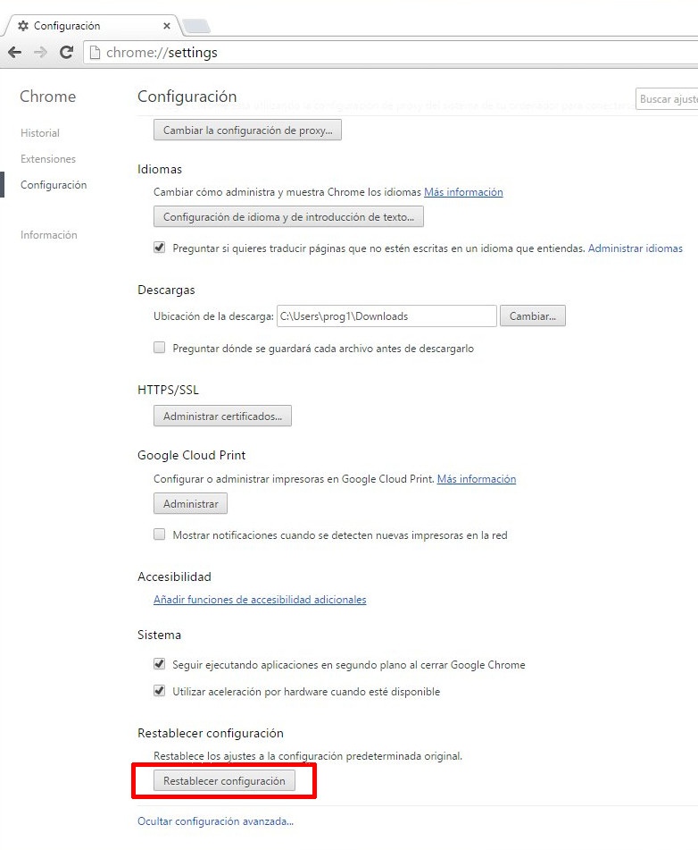Click the page icon in address bar
This screenshot has height=850, width=698.
pos(95,53)
